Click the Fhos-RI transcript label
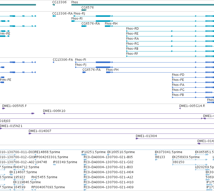Image resolution: width=214 pixels, height=191 pixels. [x=77, y=19]
